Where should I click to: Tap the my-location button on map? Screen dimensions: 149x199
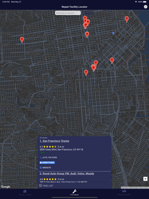145,179
